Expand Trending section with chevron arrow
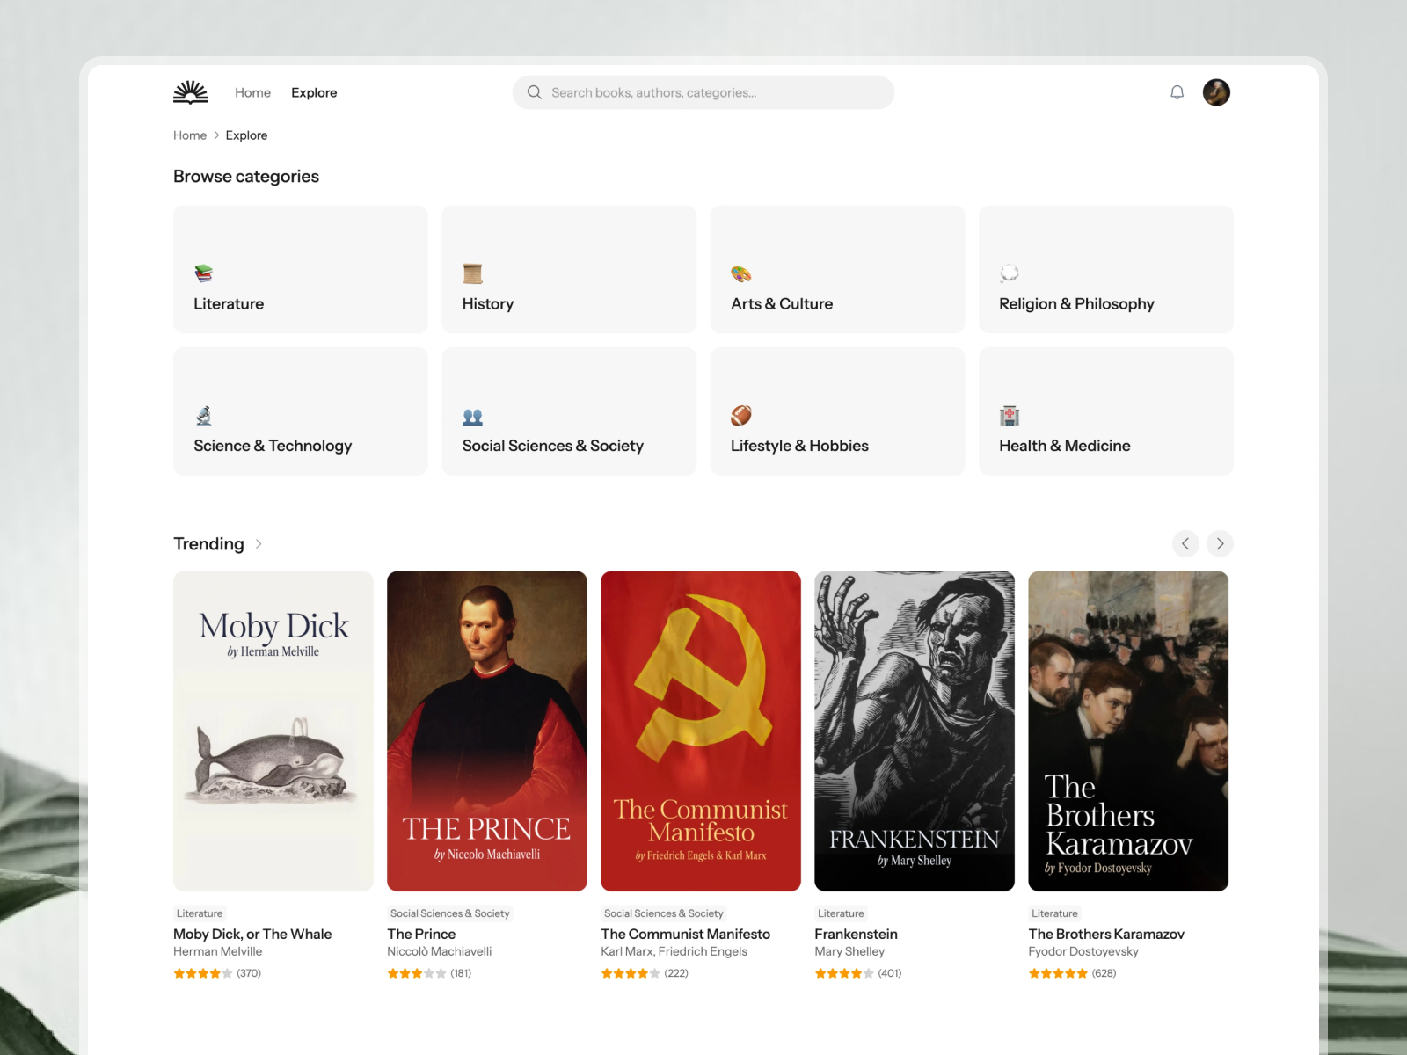Image resolution: width=1407 pixels, height=1055 pixels. click(259, 544)
